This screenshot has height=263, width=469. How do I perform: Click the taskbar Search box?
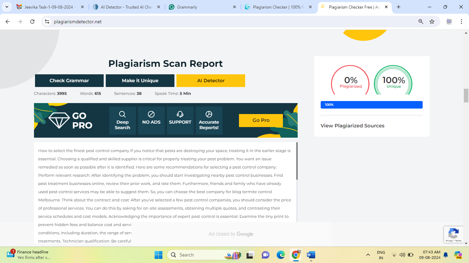point(205,255)
